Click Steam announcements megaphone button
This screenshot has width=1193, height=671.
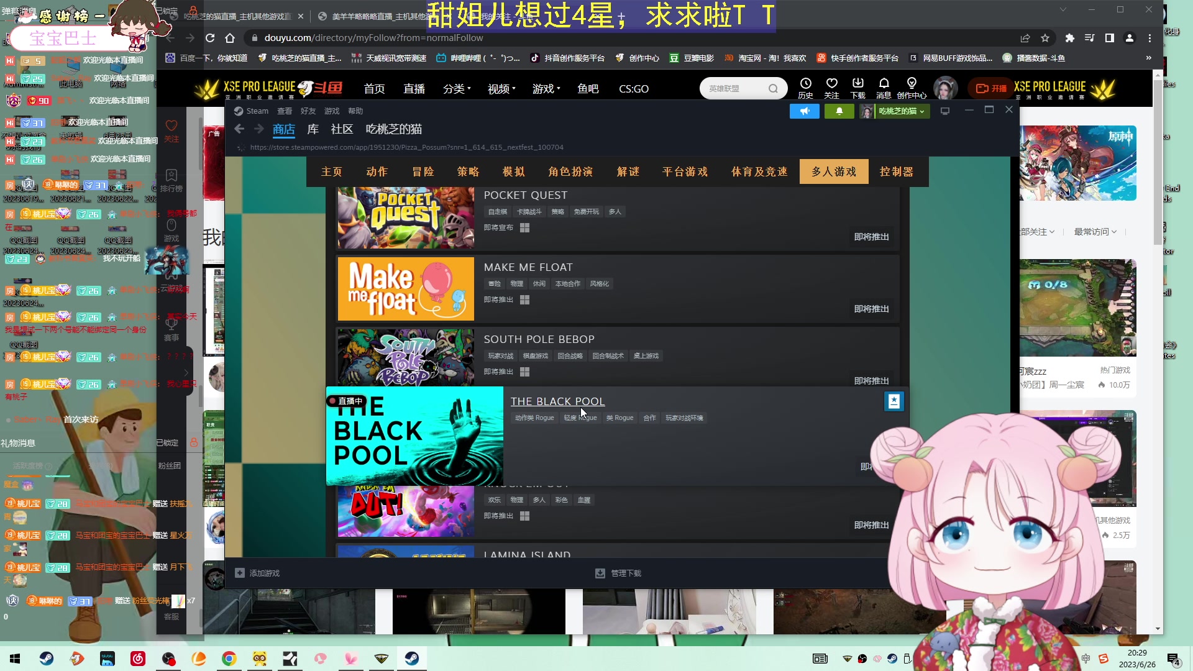805,111
